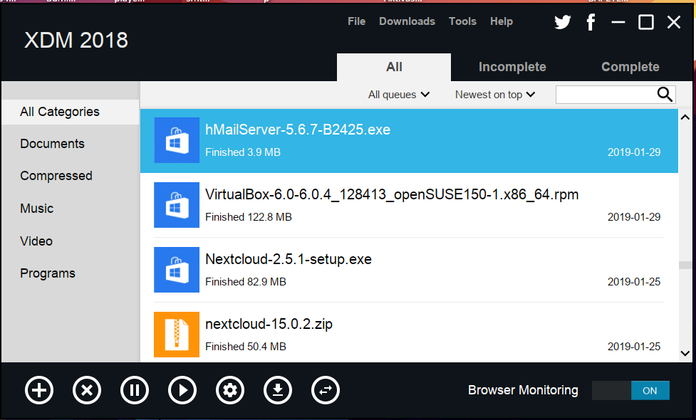
Task: Switch to the Complete tab
Action: tap(630, 67)
